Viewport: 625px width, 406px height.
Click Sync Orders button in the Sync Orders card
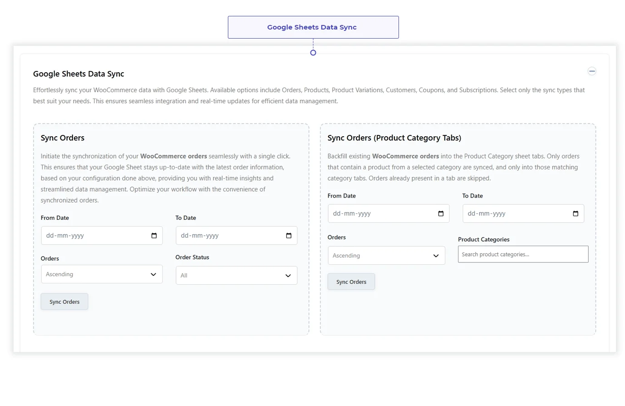click(x=64, y=302)
